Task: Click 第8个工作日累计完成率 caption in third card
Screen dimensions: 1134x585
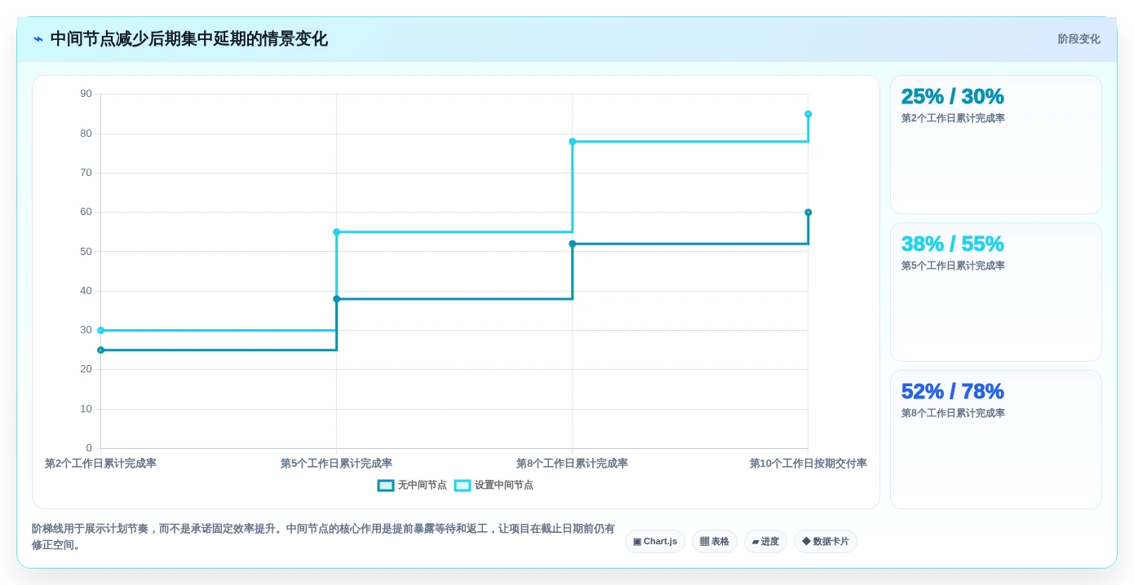Action: tap(953, 413)
